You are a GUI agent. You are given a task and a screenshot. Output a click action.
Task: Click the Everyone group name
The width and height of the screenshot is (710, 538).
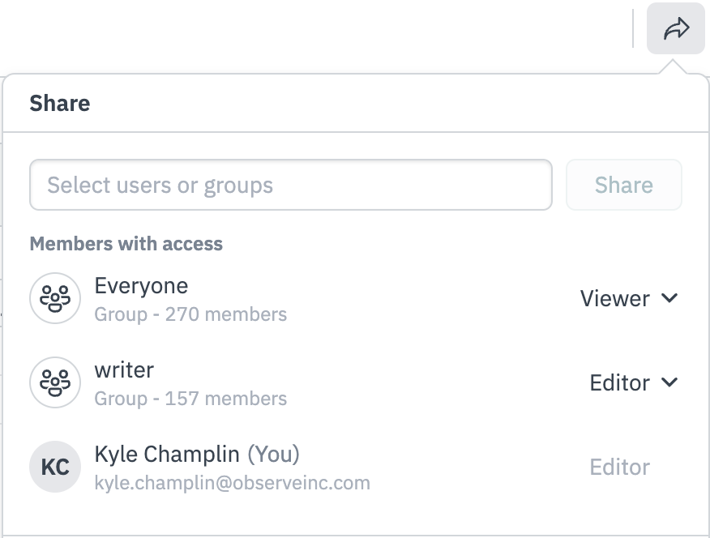click(141, 286)
